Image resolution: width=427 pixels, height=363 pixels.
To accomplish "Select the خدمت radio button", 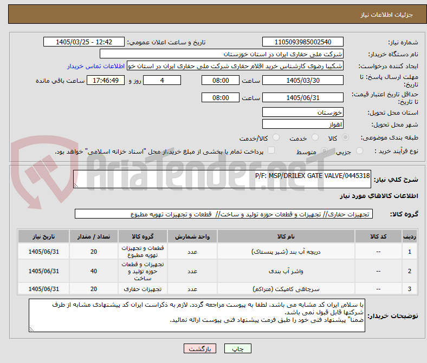I will [x=315, y=137].
